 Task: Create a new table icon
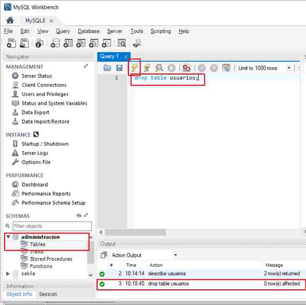[x=68, y=43]
